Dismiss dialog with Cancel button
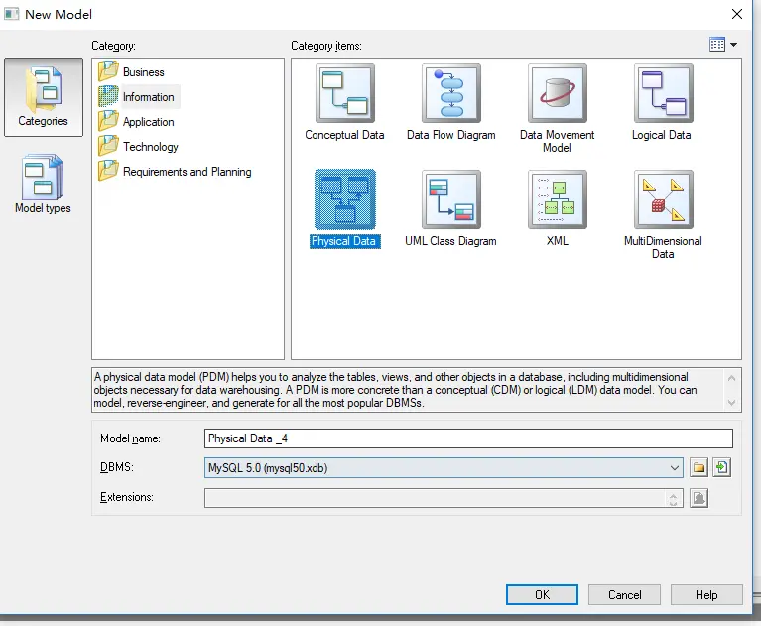 pos(625,595)
